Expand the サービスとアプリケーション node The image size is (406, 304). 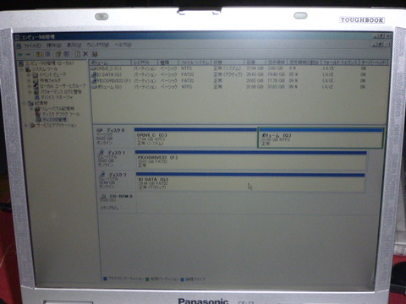pos(26,126)
